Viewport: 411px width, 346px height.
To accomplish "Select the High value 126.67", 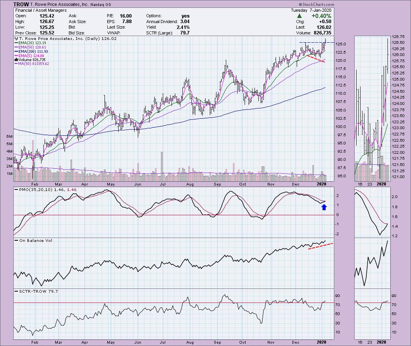I will click(x=47, y=22).
